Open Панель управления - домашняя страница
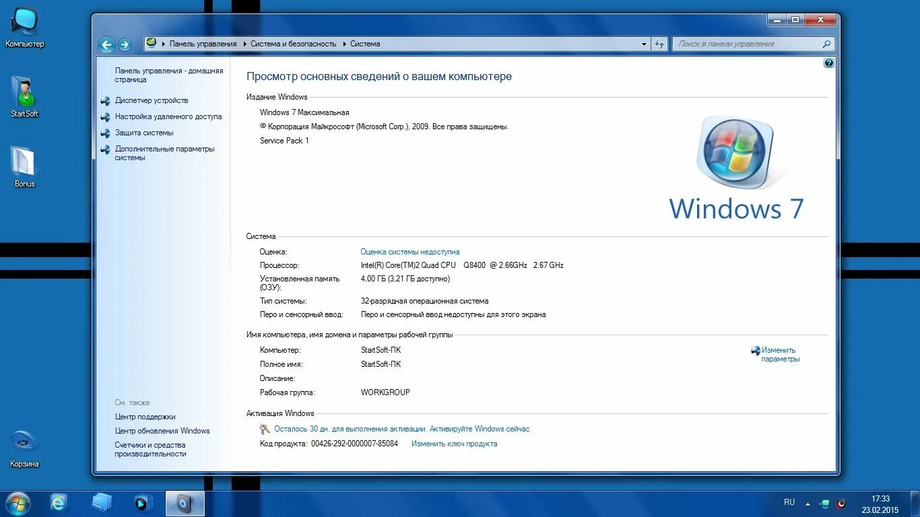This screenshot has width=920, height=517. (x=169, y=75)
